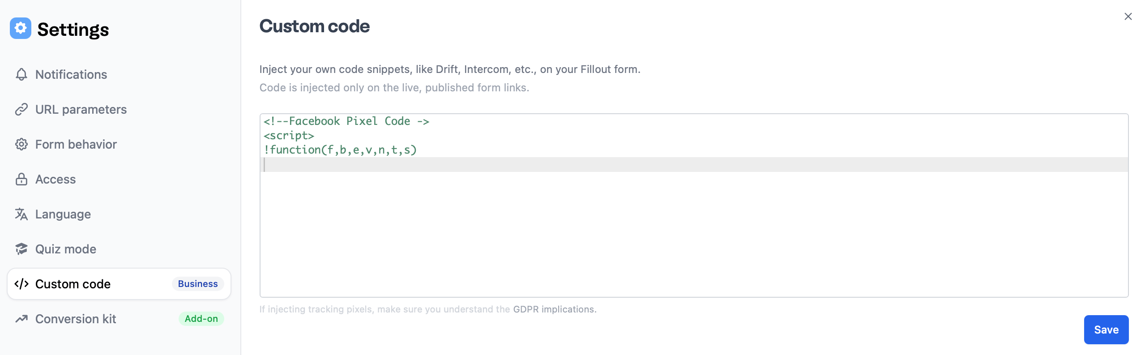Click the Business badge on Custom code
The height and width of the screenshot is (355, 1145).
[198, 284]
